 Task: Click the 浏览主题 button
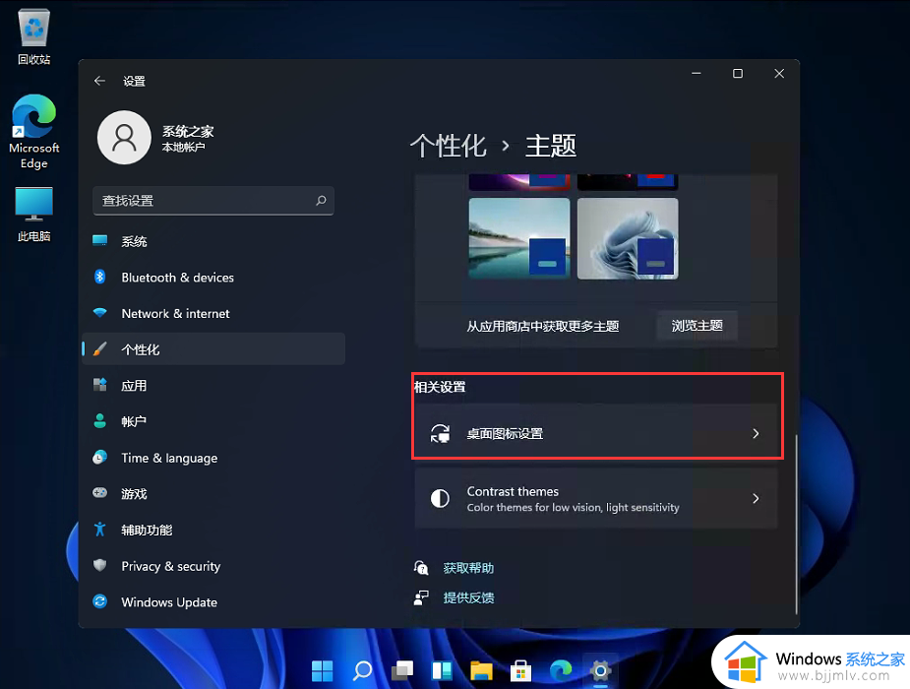[697, 326]
